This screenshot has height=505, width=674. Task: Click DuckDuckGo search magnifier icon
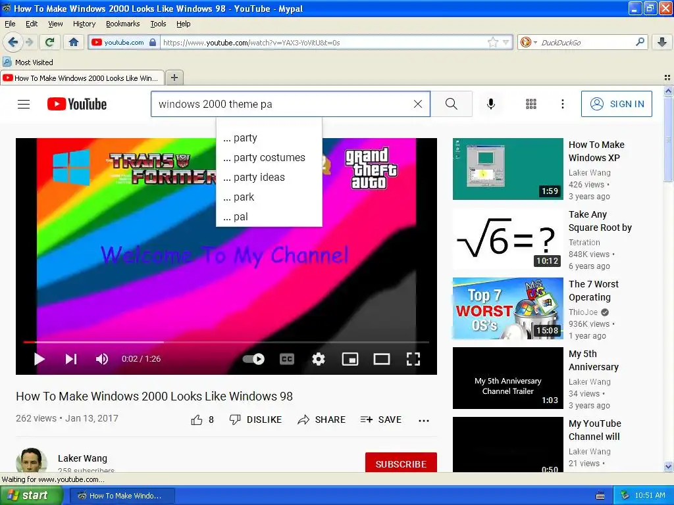point(640,42)
